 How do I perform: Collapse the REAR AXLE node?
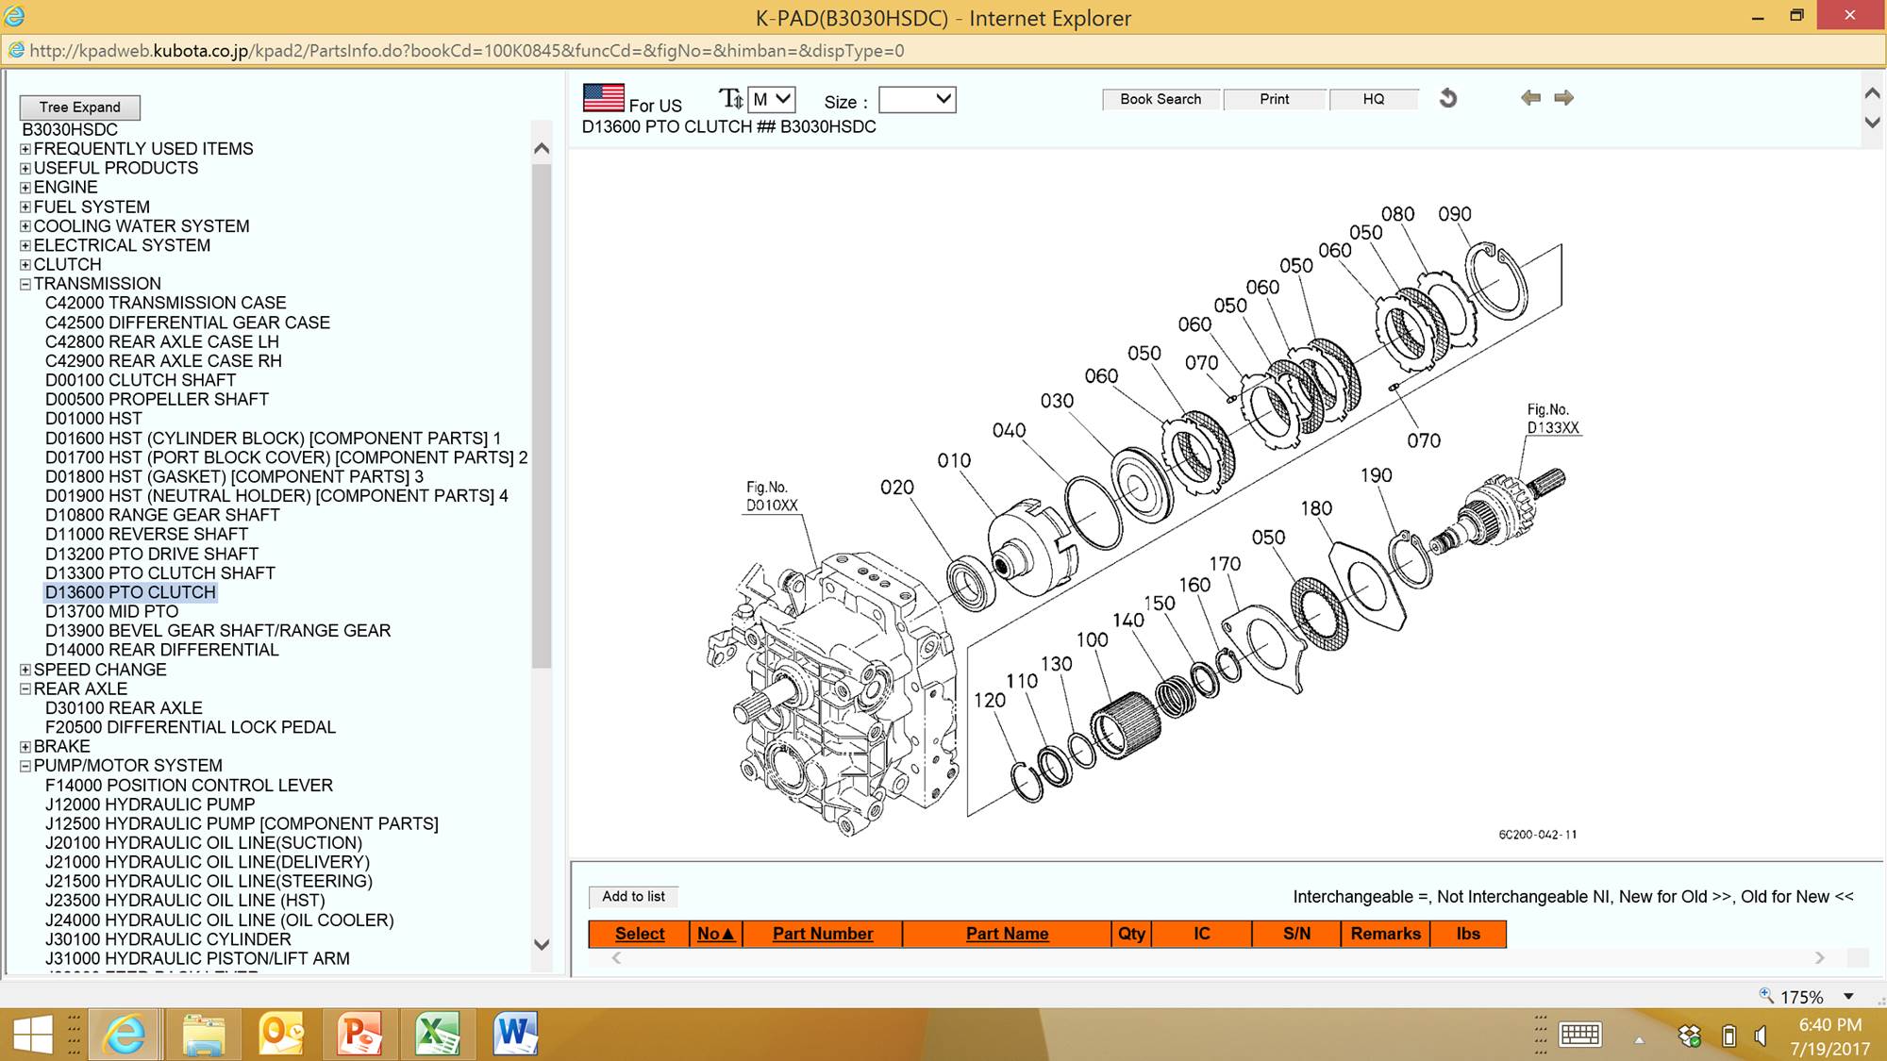tap(25, 689)
